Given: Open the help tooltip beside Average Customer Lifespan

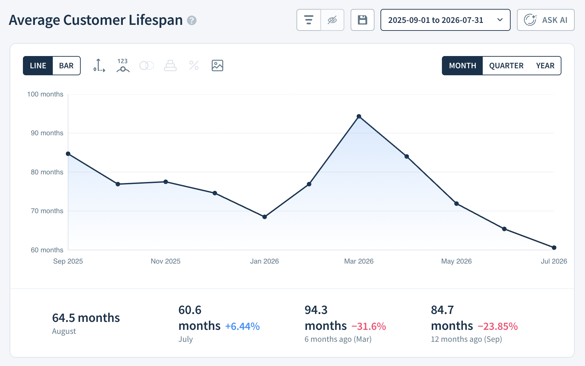Looking at the screenshot, I should [192, 21].
